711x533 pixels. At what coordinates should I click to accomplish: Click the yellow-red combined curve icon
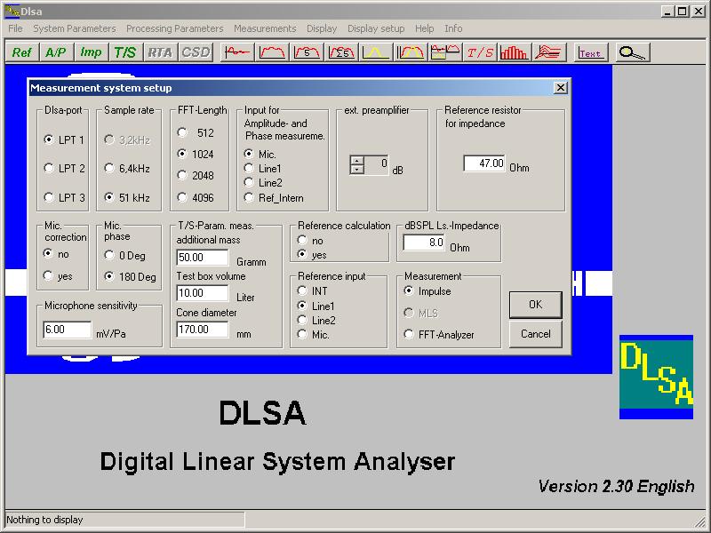411,52
